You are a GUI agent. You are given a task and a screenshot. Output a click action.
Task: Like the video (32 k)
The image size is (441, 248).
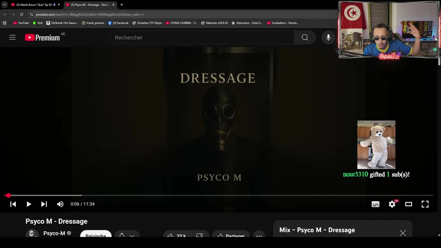coord(177,234)
